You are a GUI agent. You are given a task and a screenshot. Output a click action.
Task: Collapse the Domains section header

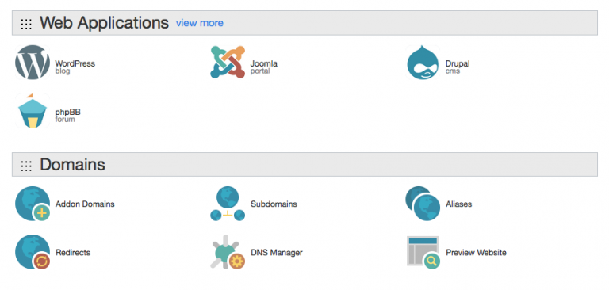pos(304,165)
